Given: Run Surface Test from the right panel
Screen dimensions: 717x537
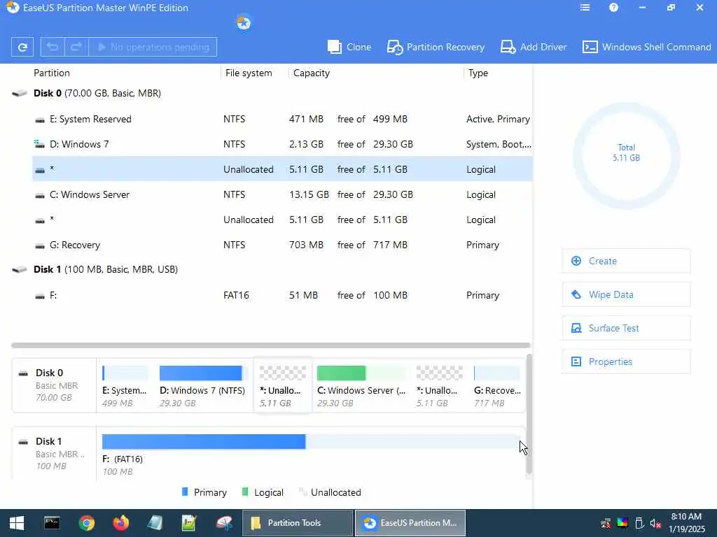Looking at the screenshot, I should [626, 328].
